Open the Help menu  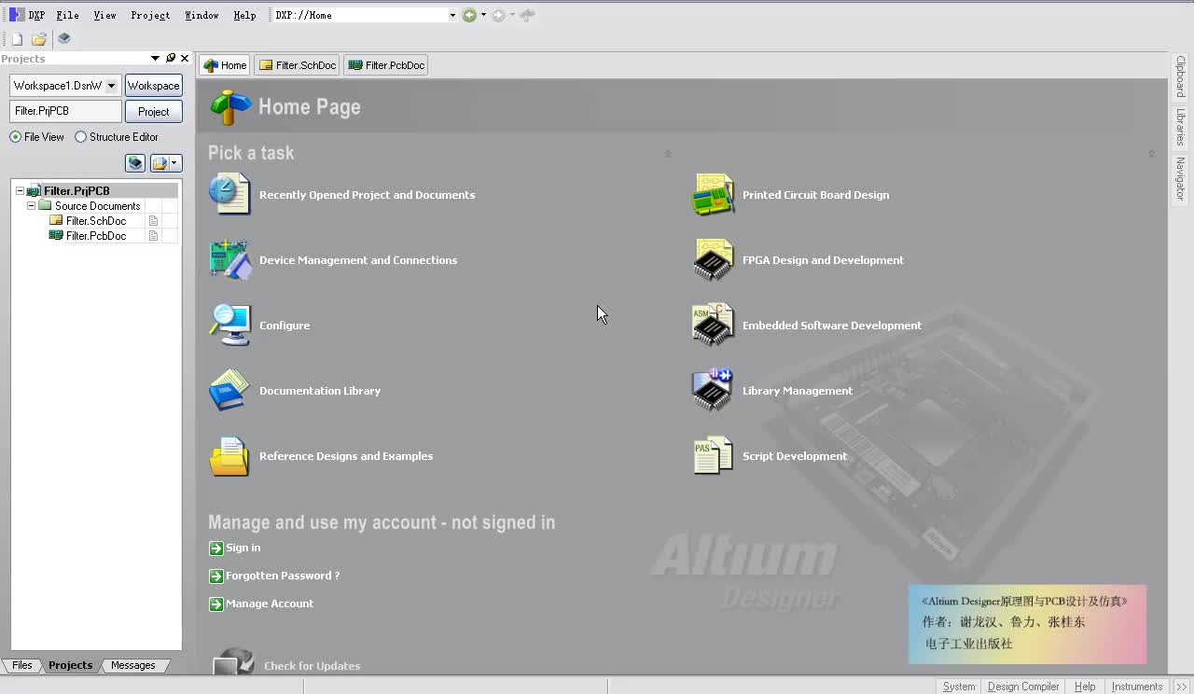[x=244, y=15]
